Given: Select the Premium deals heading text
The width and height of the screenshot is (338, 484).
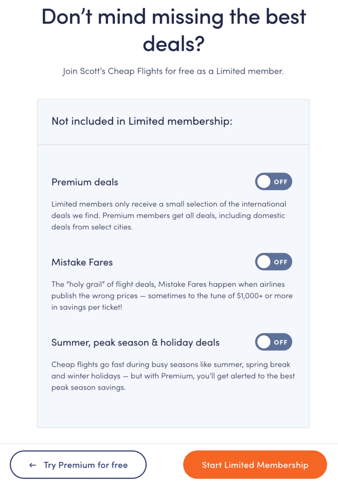Looking at the screenshot, I should pyautogui.click(x=85, y=182).
